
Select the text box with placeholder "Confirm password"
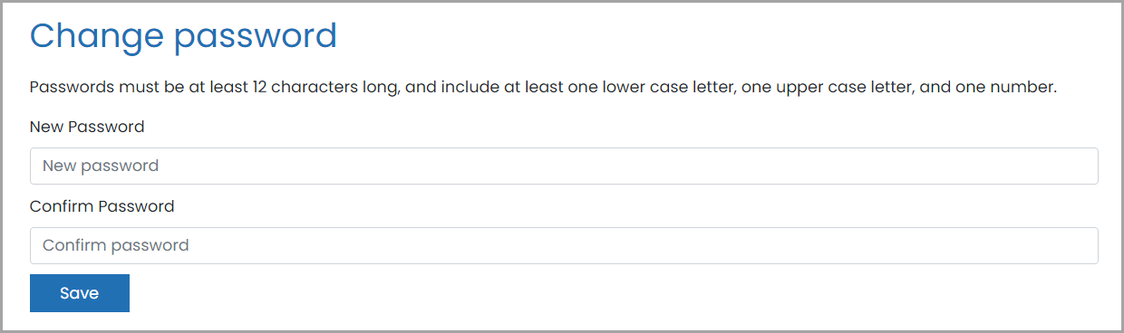coord(564,246)
